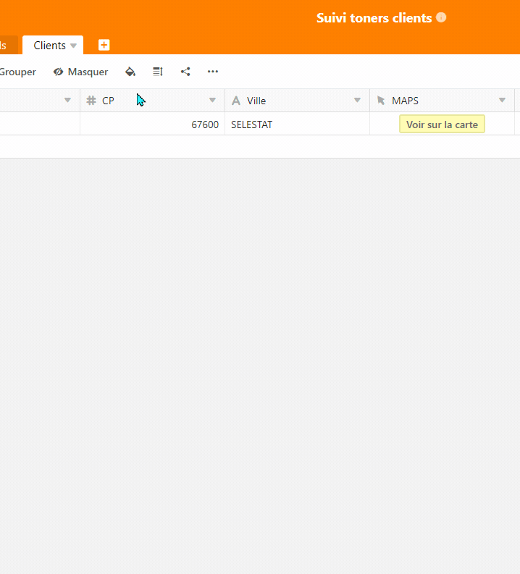Toggle hidden columns with Masquer
The height and width of the screenshot is (574, 520).
click(x=80, y=72)
